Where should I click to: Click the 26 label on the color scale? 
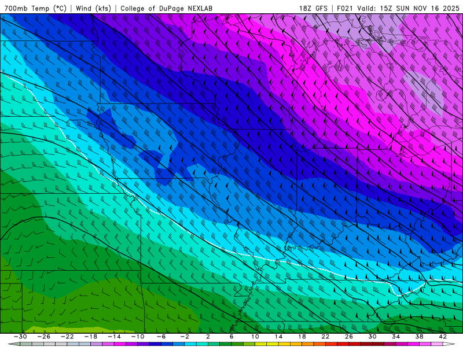click(x=349, y=337)
